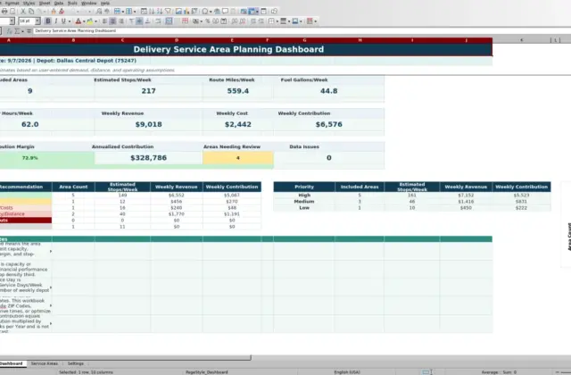Toggle Italic formatting

pos(55,21)
